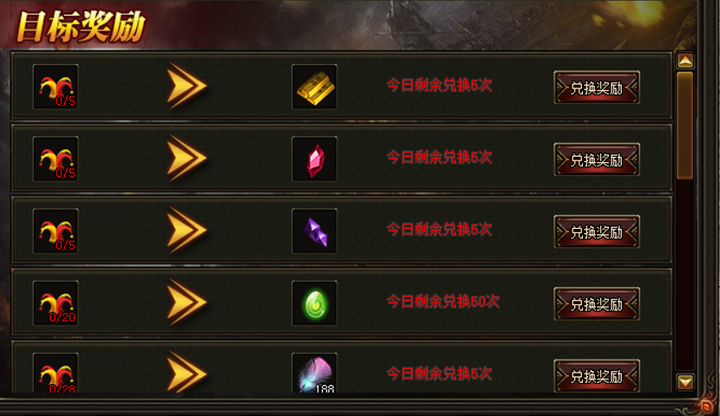Screen dimensions: 720x416
Task: Click the jester hat icon showing 0/20
Action: (56, 303)
